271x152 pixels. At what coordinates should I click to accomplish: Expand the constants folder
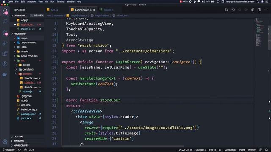[16, 69]
